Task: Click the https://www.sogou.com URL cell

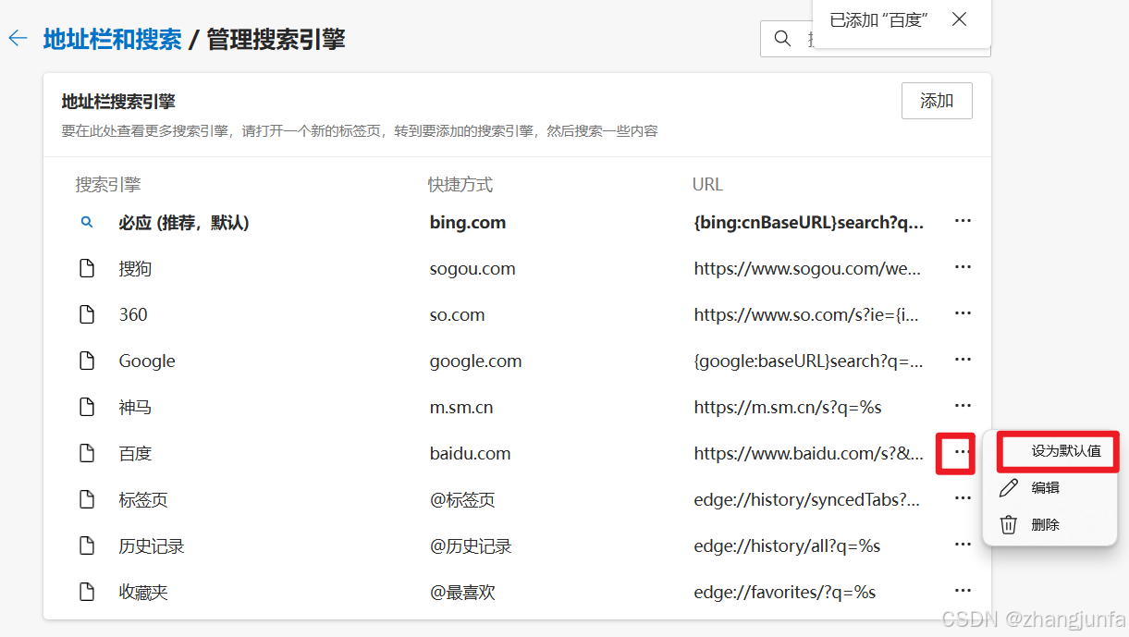Action: (807, 269)
